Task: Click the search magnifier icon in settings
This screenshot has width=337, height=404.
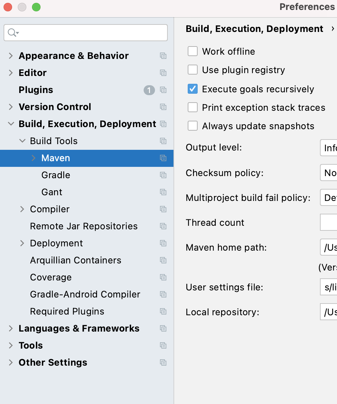Action: pos(12,33)
